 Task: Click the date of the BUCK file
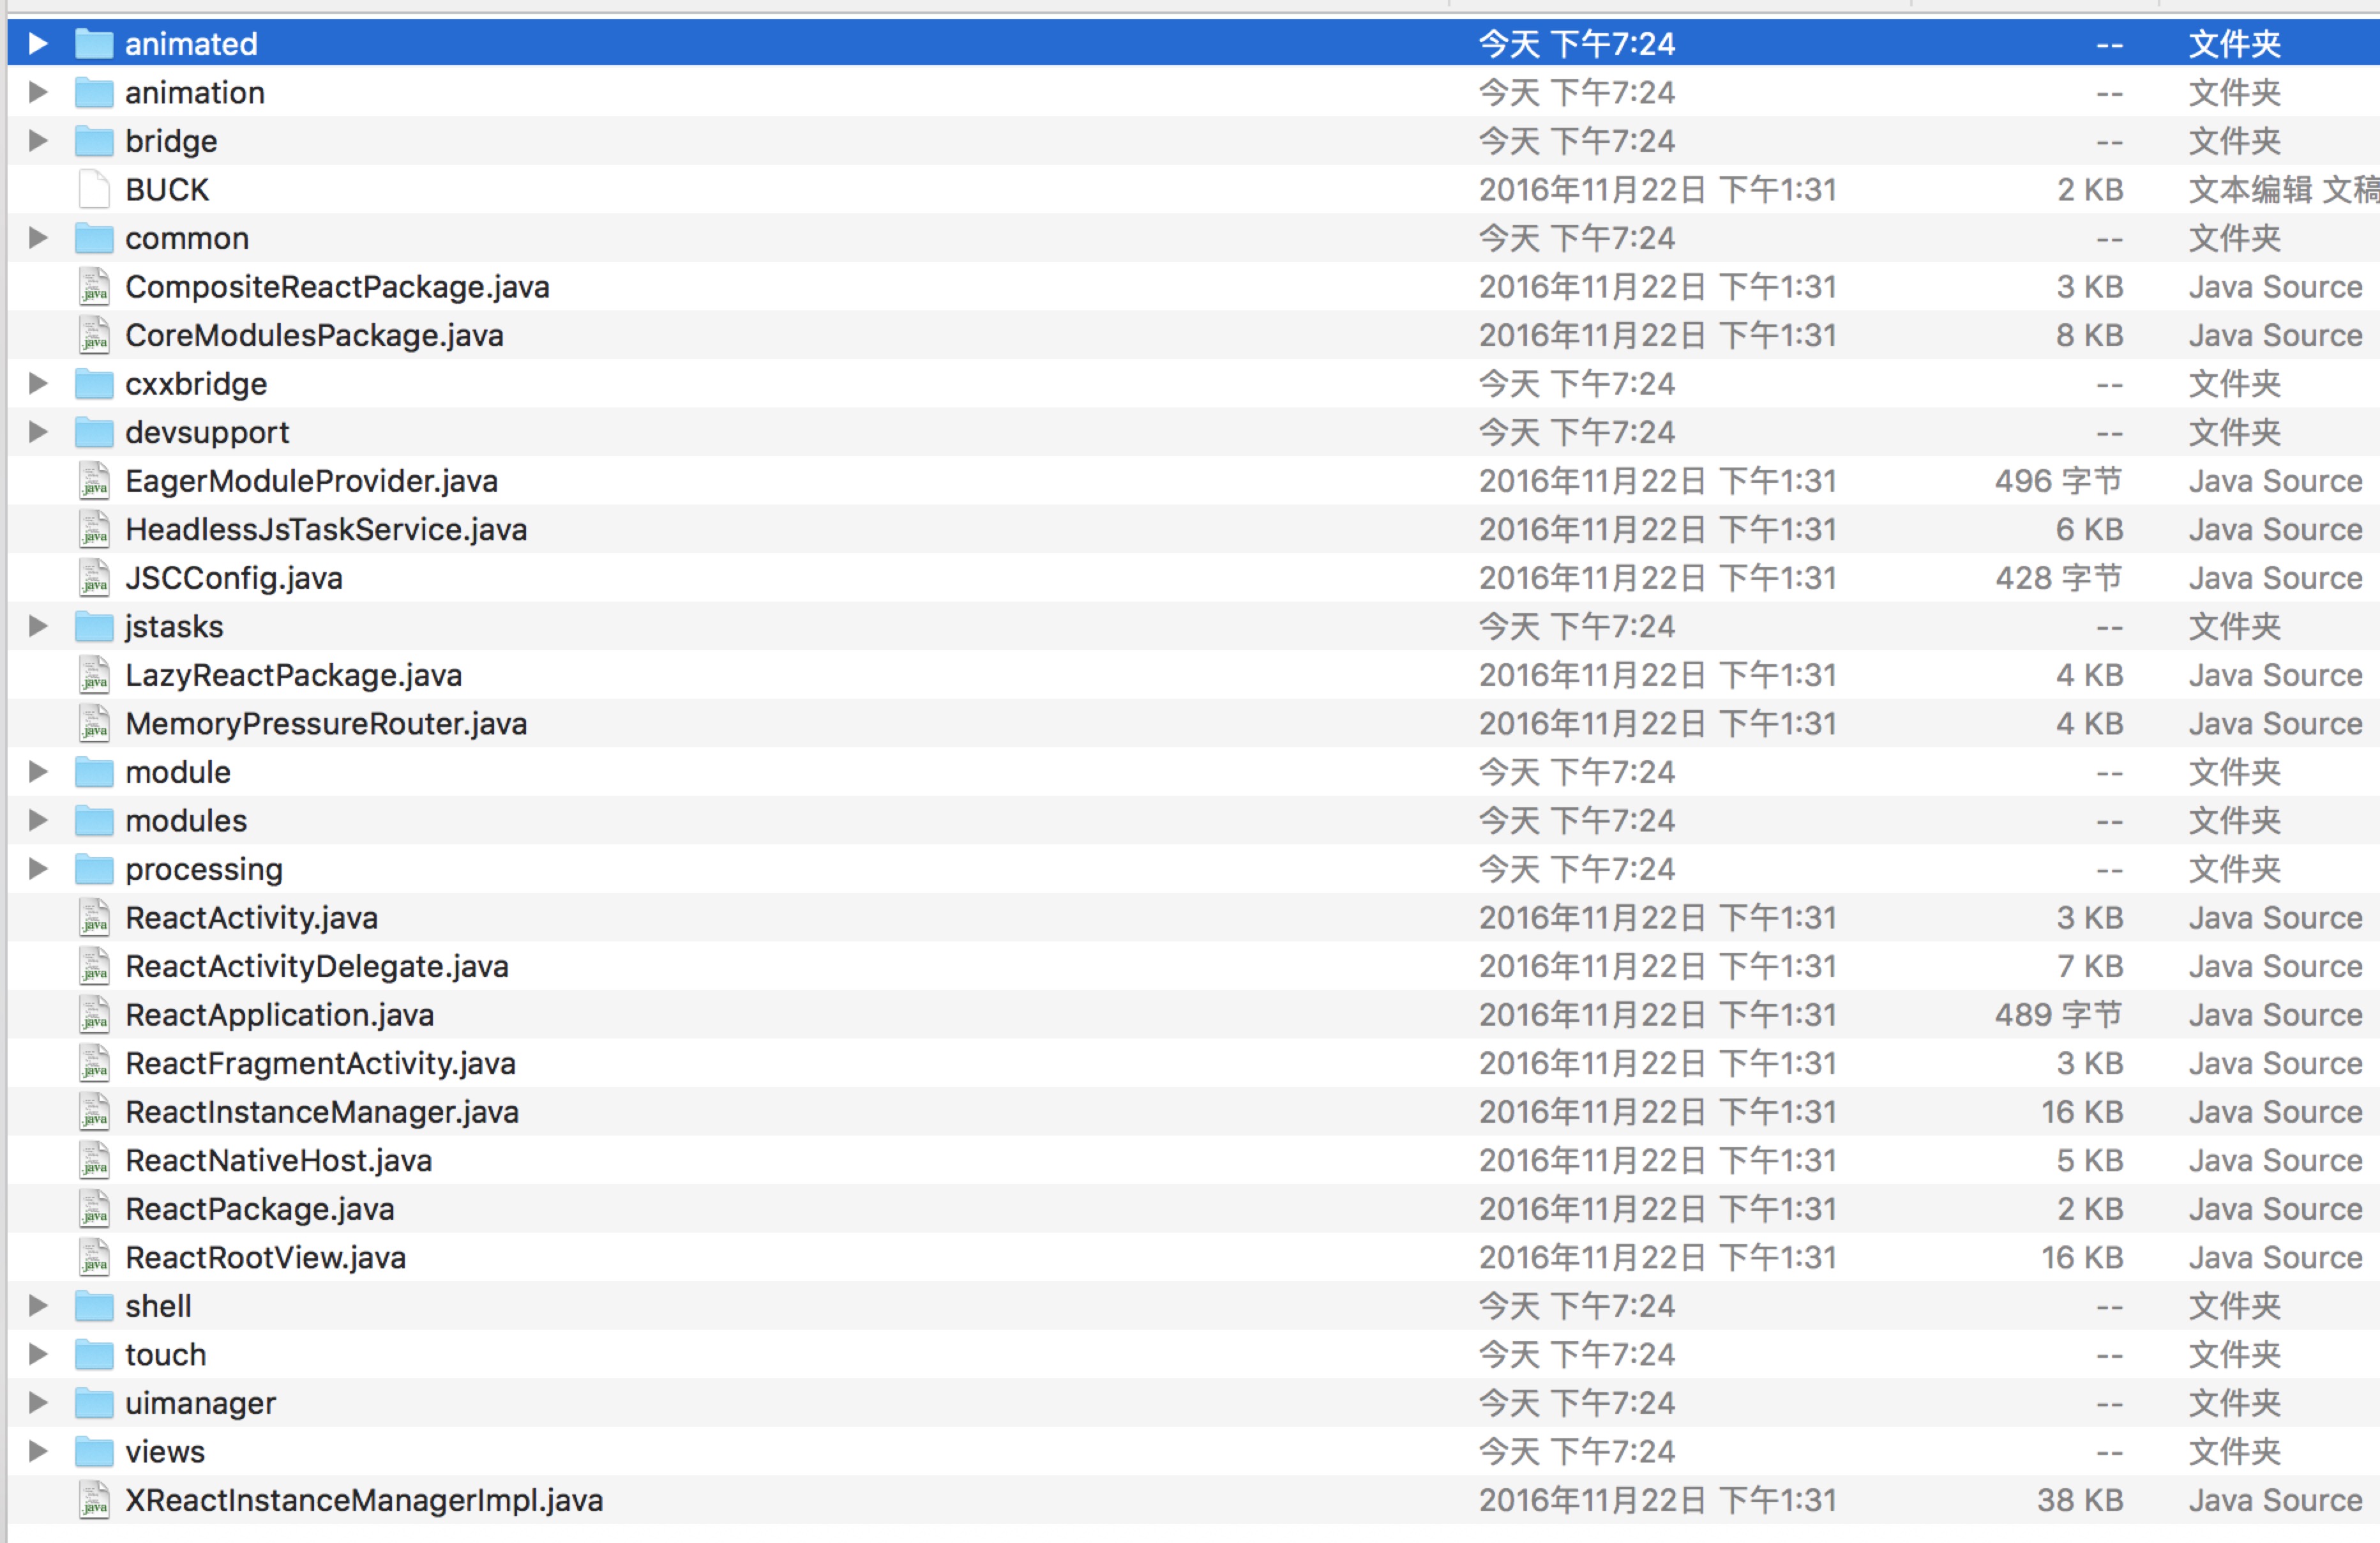1658,189
